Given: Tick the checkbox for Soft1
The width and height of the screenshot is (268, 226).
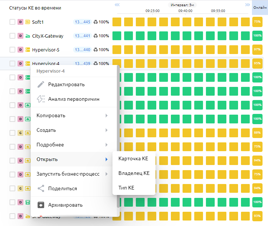Looking at the screenshot, I should tap(12, 22).
